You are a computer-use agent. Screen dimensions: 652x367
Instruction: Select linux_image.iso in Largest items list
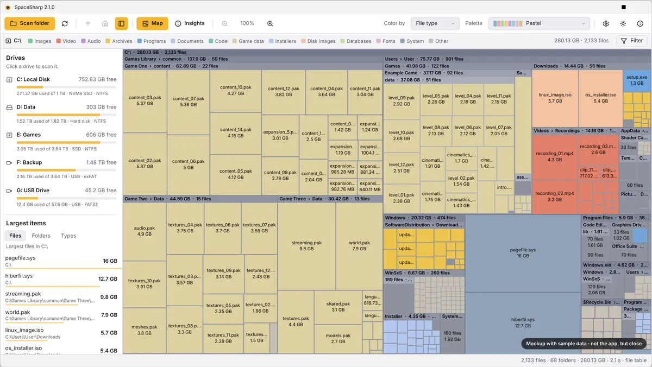pos(61,333)
